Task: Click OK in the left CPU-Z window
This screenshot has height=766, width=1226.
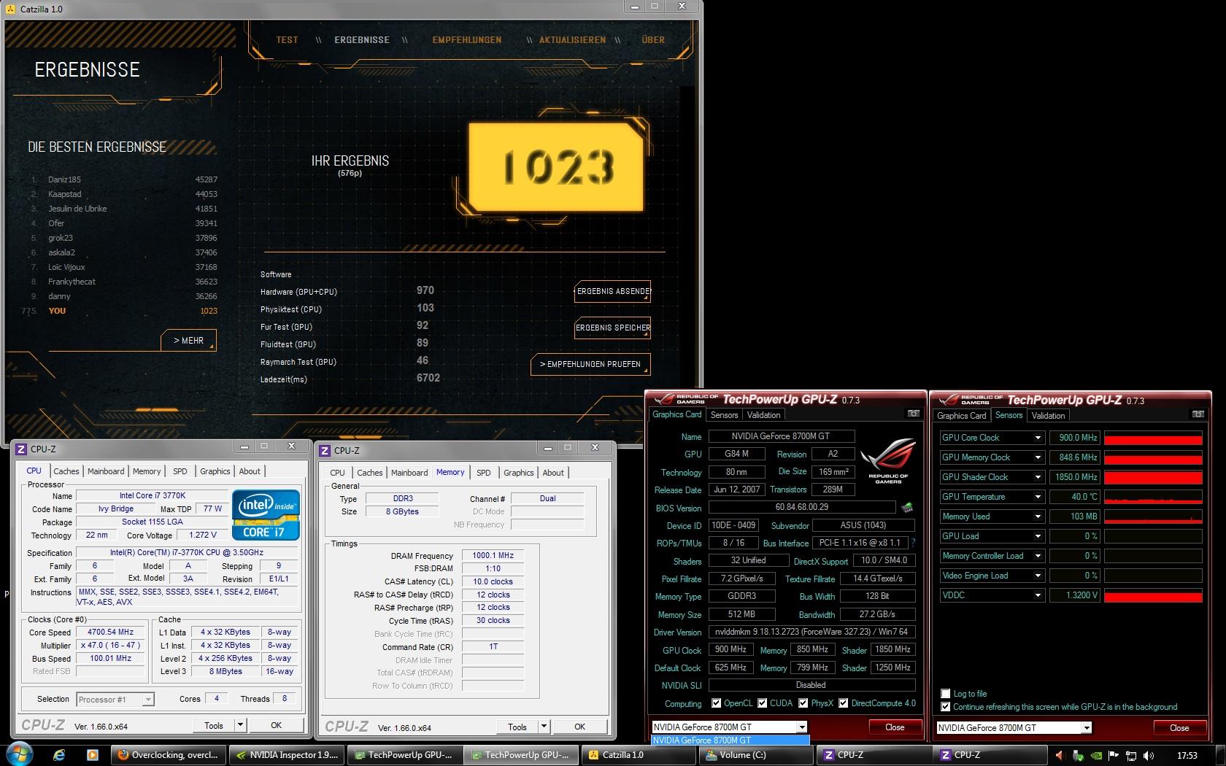Action: (276, 725)
